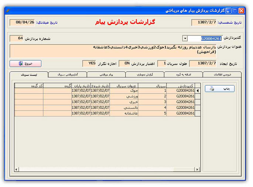Screen dimensions: 253x187
Task: Open the کدپردازش dropdown arrow
Action: coord(185,38)
